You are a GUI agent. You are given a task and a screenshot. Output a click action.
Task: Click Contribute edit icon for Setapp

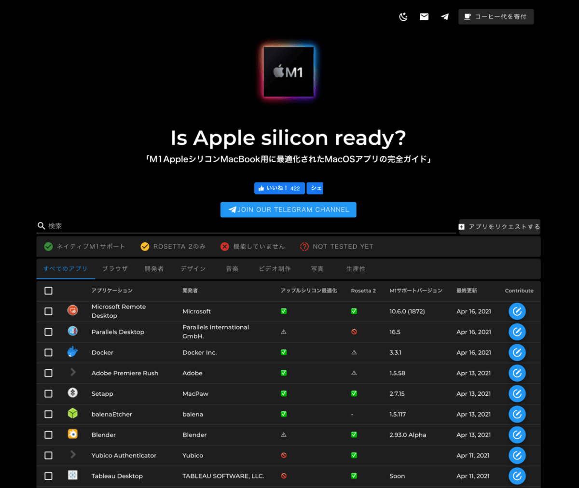pos(517,394)
